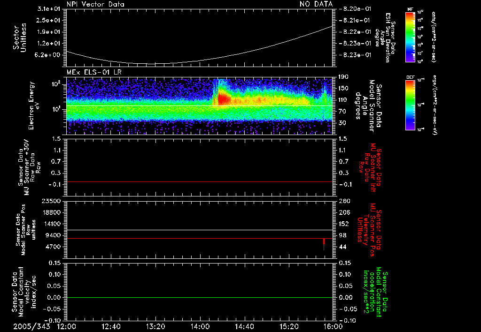Click the '4700' scanner position tick
Image resolution: width=481 pixels, height=332 pixels.
[x=53, y=247]
